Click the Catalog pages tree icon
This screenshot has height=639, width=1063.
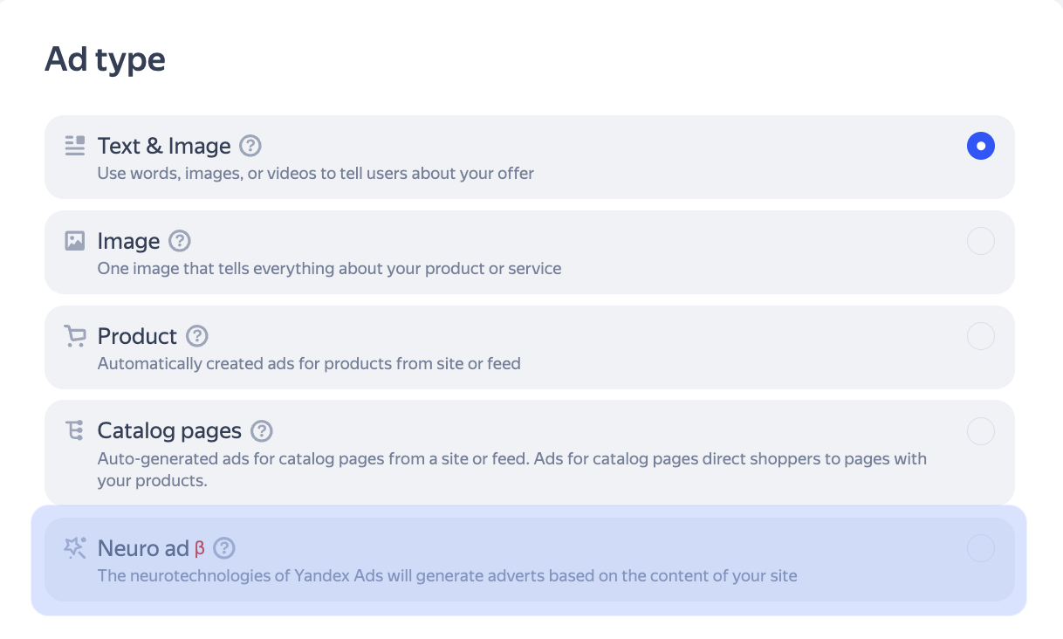point(75,430)
